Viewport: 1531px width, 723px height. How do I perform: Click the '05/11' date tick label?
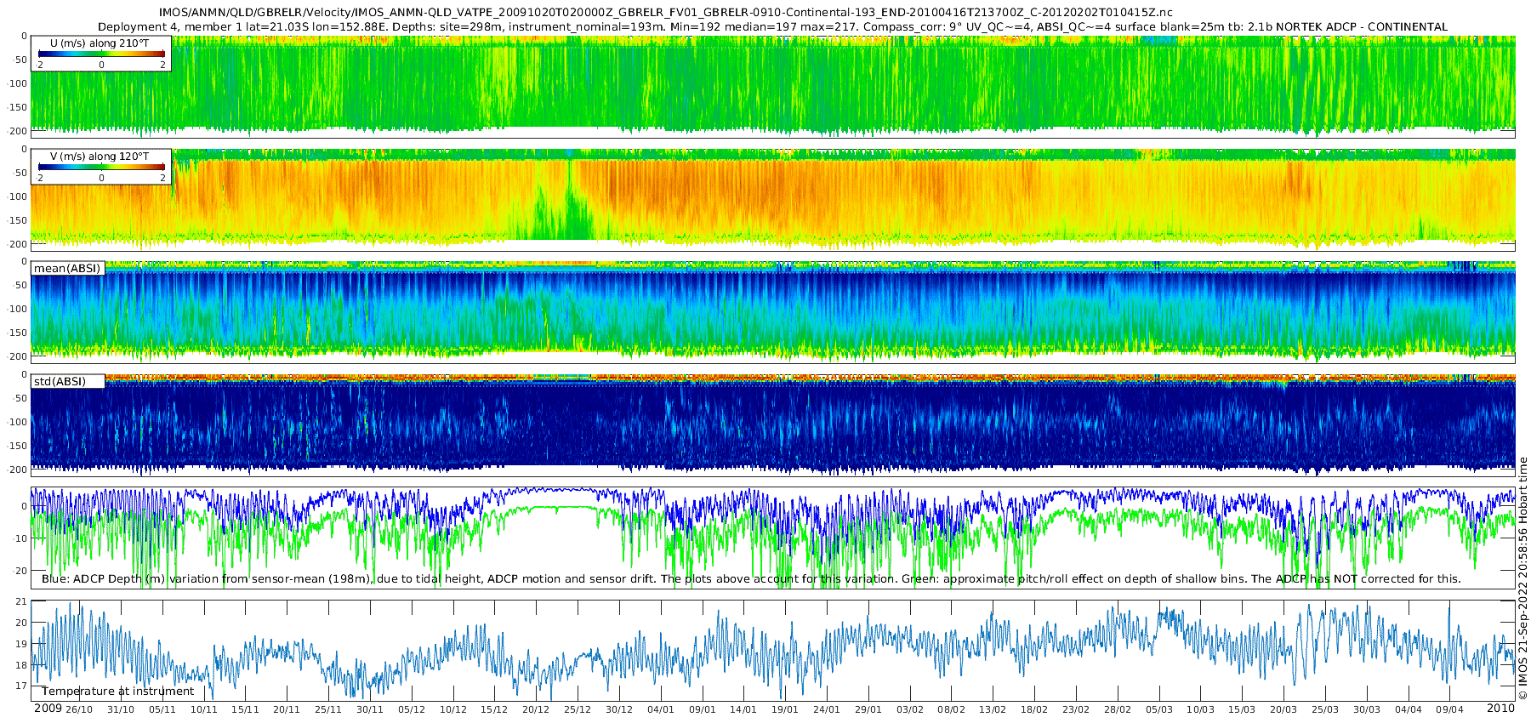tap(162, 709)
